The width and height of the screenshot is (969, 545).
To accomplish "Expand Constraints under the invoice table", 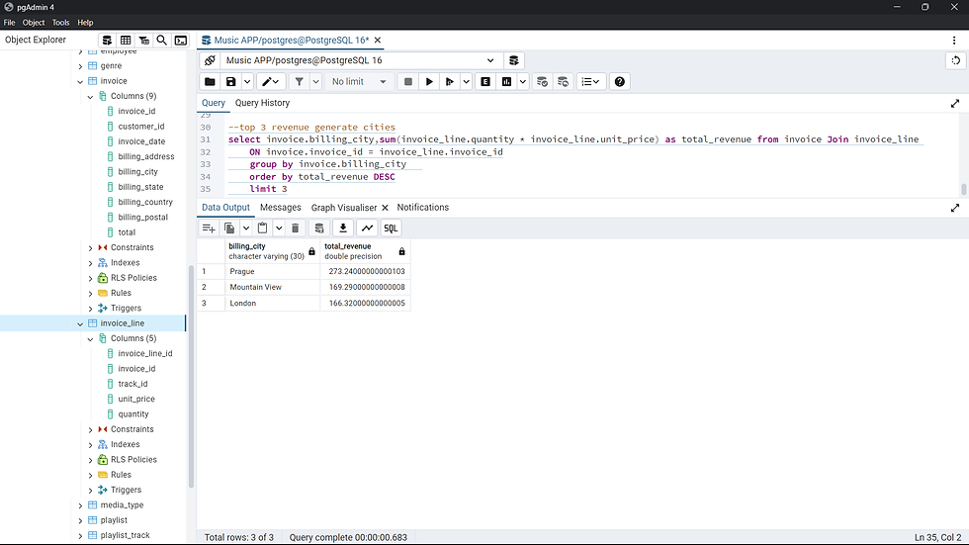I will point(91,248).
